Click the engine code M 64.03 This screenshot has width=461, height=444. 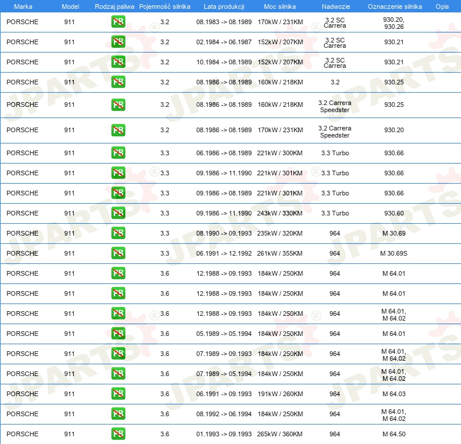point(394,394)
